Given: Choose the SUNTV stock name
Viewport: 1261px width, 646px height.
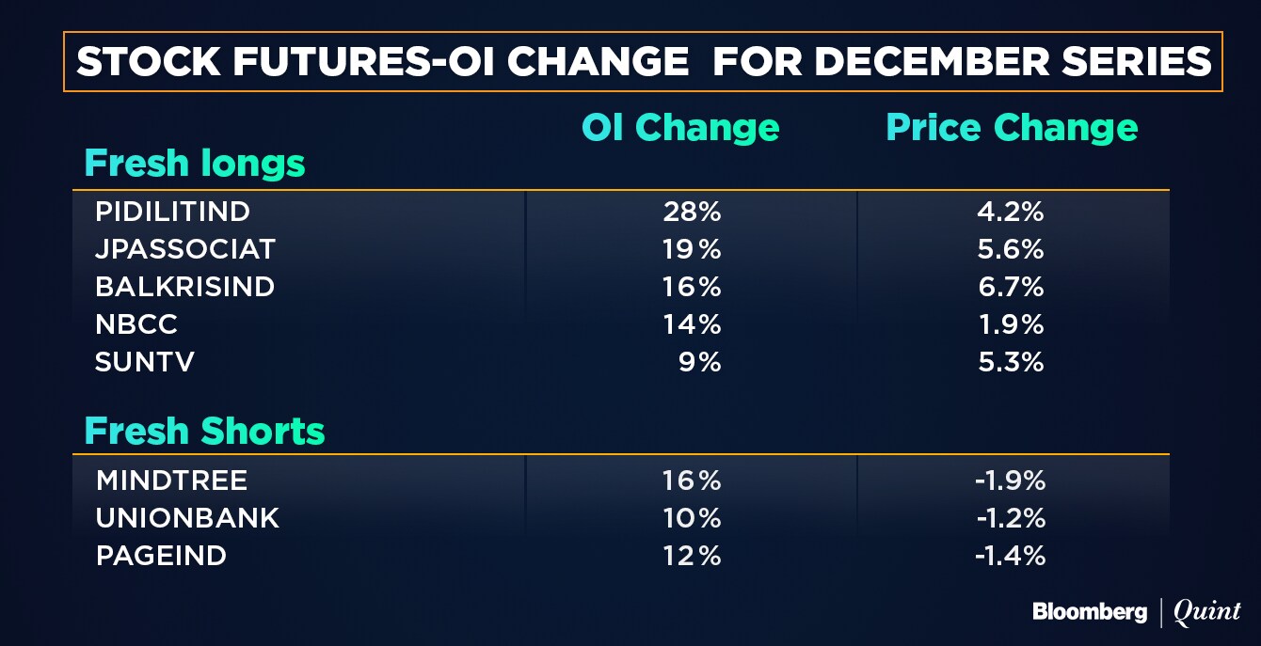Looking at the screenshot, I should pyautogui.click(x=145, y=362).
